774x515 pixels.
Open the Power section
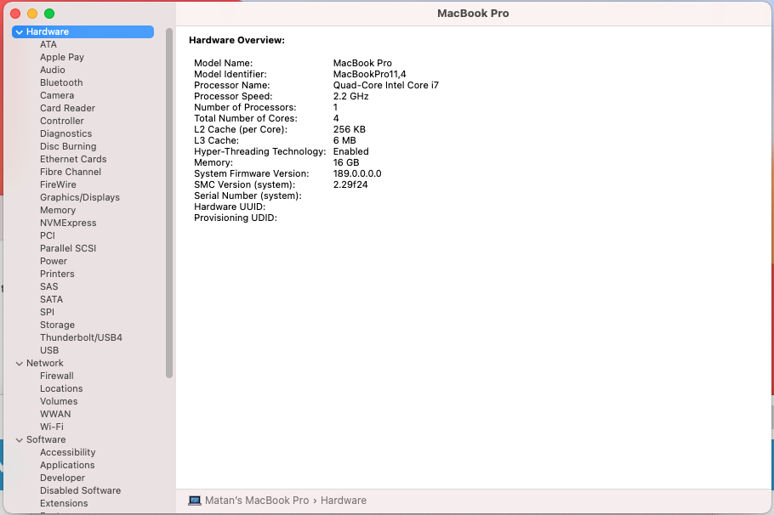54,261
